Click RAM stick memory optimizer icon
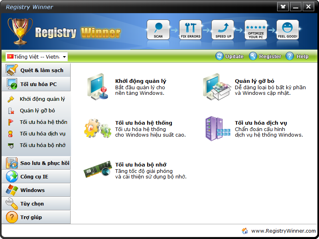Viewport: 319px width, 239px height. (98, 170)
